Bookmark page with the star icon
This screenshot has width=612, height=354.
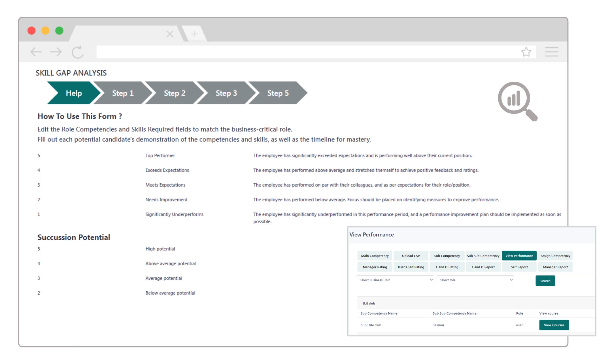tap(526, 52)
